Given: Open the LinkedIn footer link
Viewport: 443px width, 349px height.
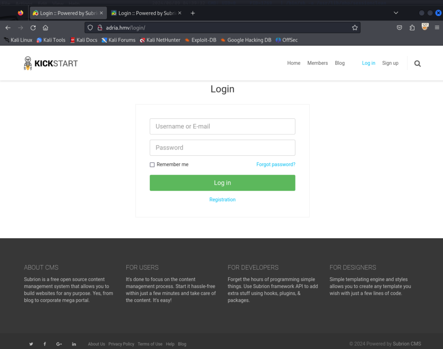Looking at the screenshot, I should coord(74,344).
